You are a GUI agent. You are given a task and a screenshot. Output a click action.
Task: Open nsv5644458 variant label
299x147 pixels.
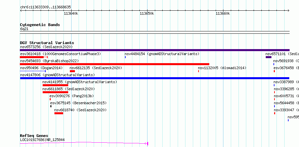287,103
